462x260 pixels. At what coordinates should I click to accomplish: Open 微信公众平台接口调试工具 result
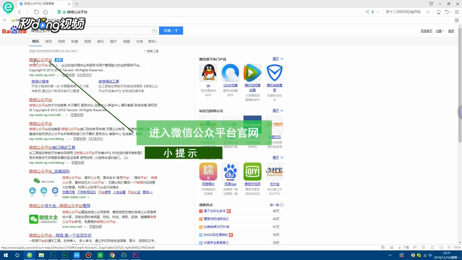click(52, 147)
